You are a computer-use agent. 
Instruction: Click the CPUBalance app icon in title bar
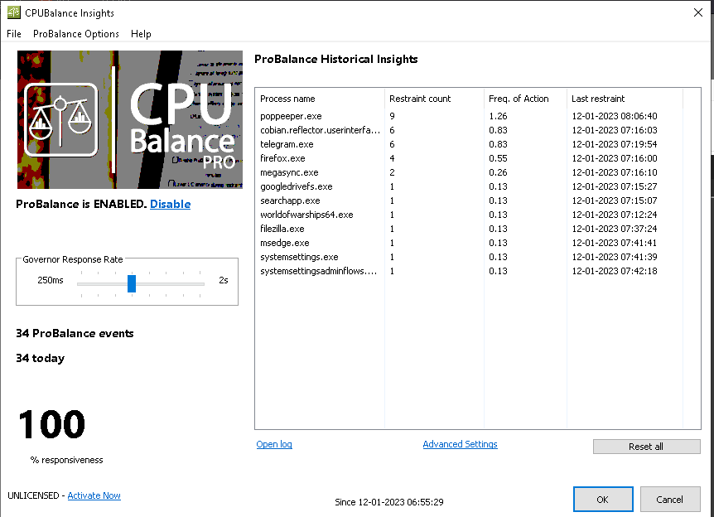click(x=13, y=12)
